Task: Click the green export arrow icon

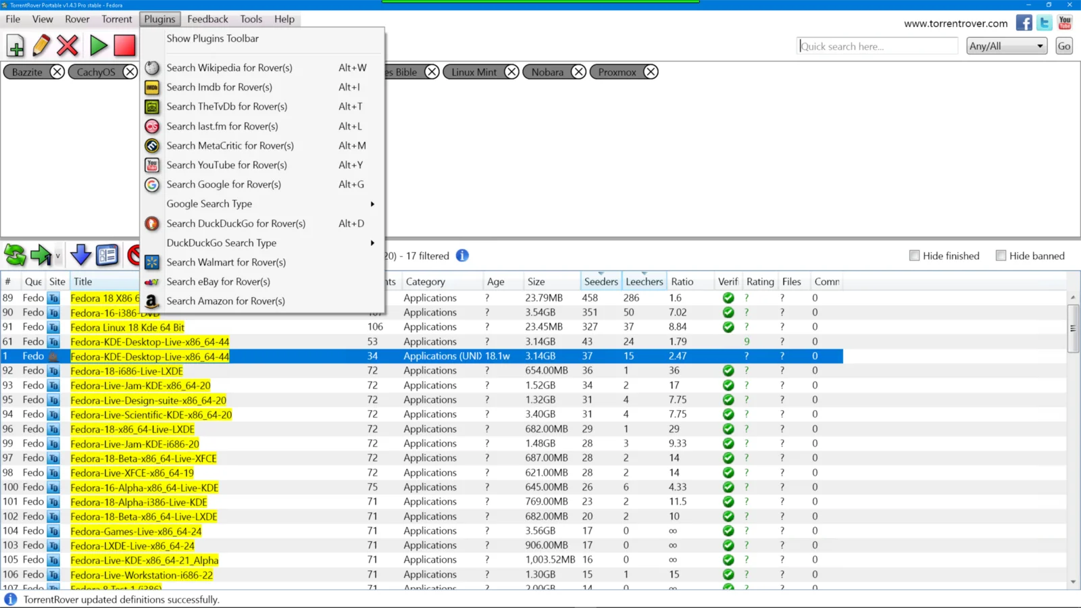Action: [x=41, y=255]
